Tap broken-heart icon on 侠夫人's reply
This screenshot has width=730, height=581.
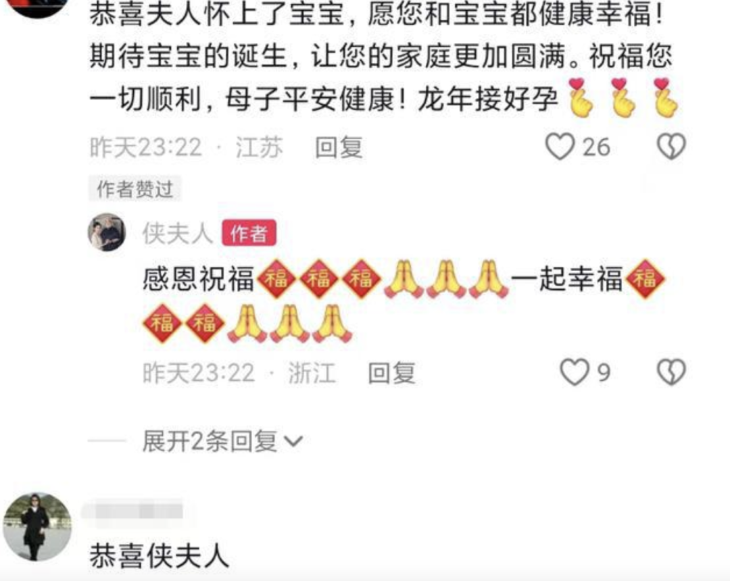pyautogui.click(x=671, y=372)
